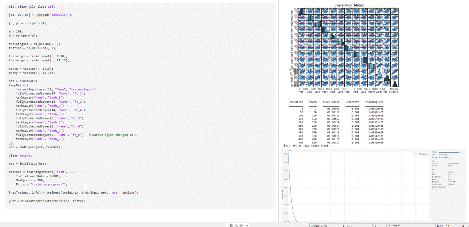Click the 'InitialLearnRate = 0.001' line
The image size is (469, 227).
pos(42,176)
